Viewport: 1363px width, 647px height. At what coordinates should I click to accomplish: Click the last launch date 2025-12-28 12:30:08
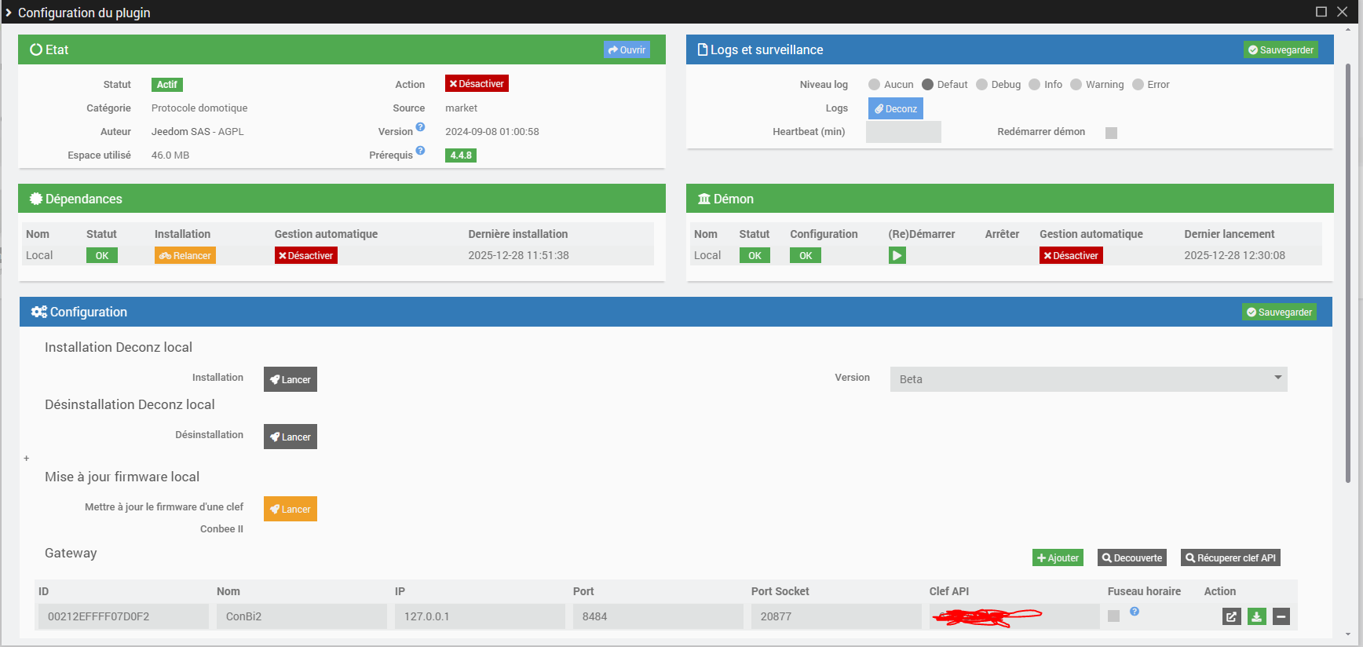pyautogui.click(x=1235, y=255)
